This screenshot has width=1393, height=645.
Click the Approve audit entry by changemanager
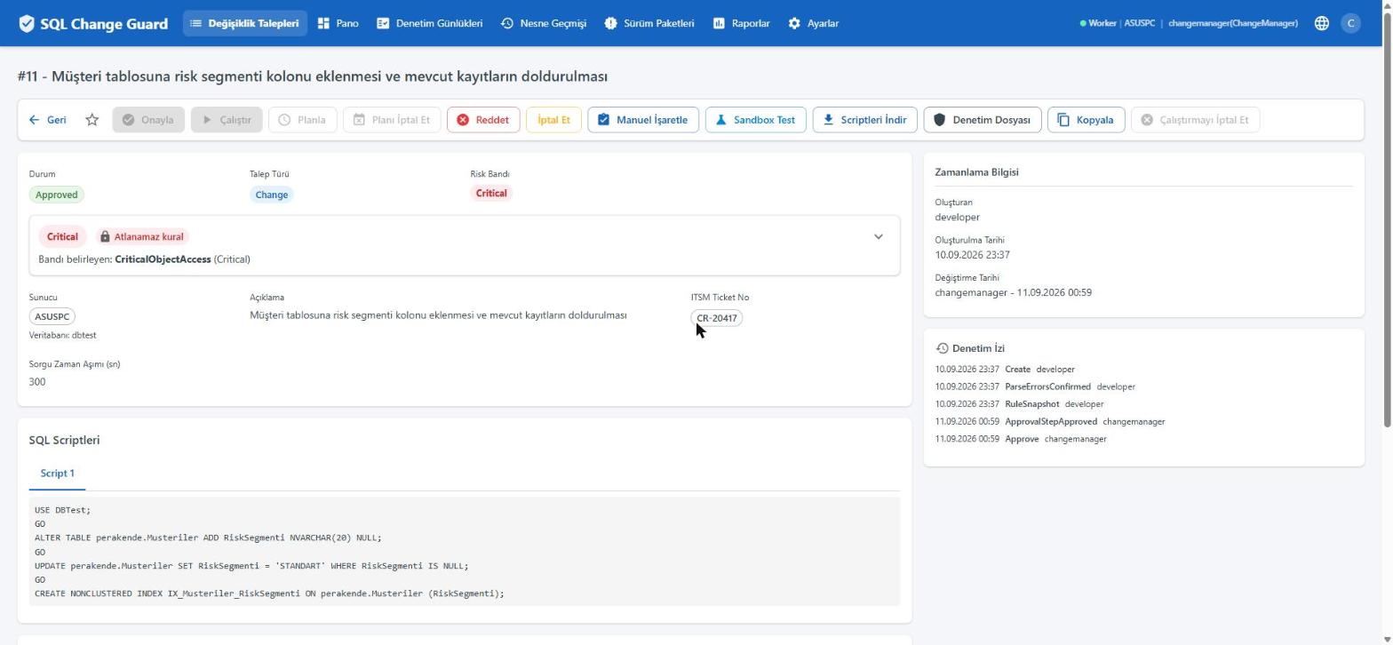click(1021, 439)
